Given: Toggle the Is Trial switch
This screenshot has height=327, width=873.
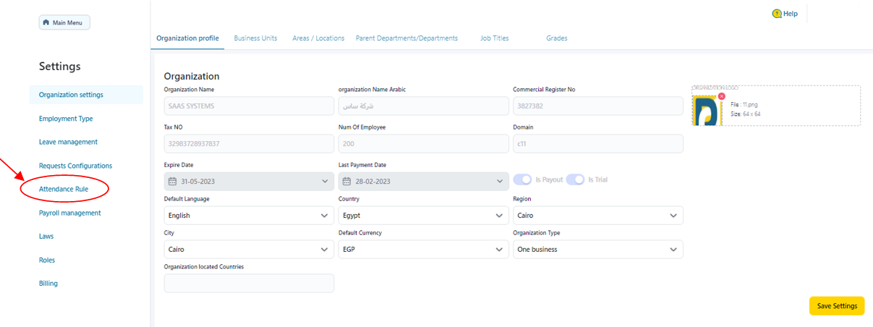Looking at the screenshot, I should coord(575,179).
